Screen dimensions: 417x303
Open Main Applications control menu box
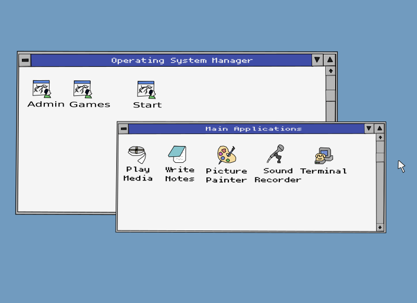[123, 129]
